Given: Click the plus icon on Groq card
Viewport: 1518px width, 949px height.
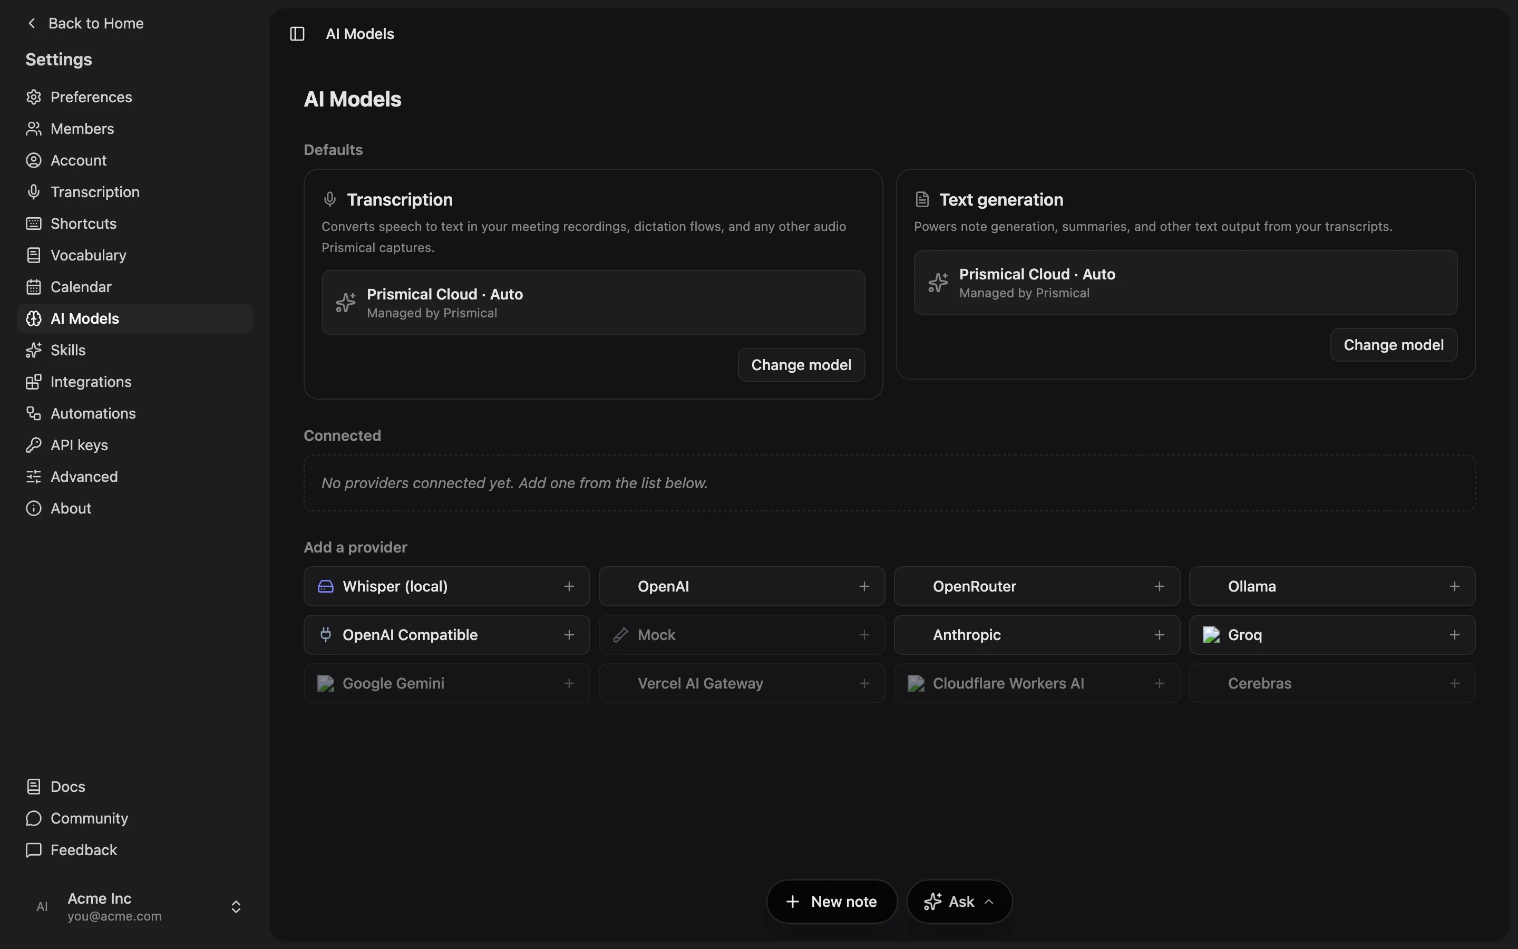Looking at the screenshot, I should tap(1455, 635).
